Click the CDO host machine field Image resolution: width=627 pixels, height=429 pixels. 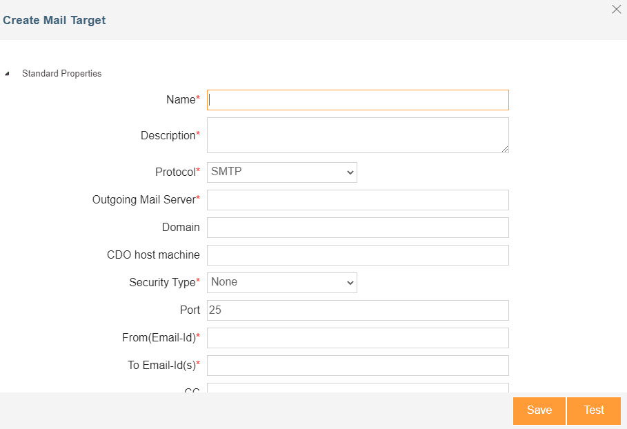coord(357,255)
